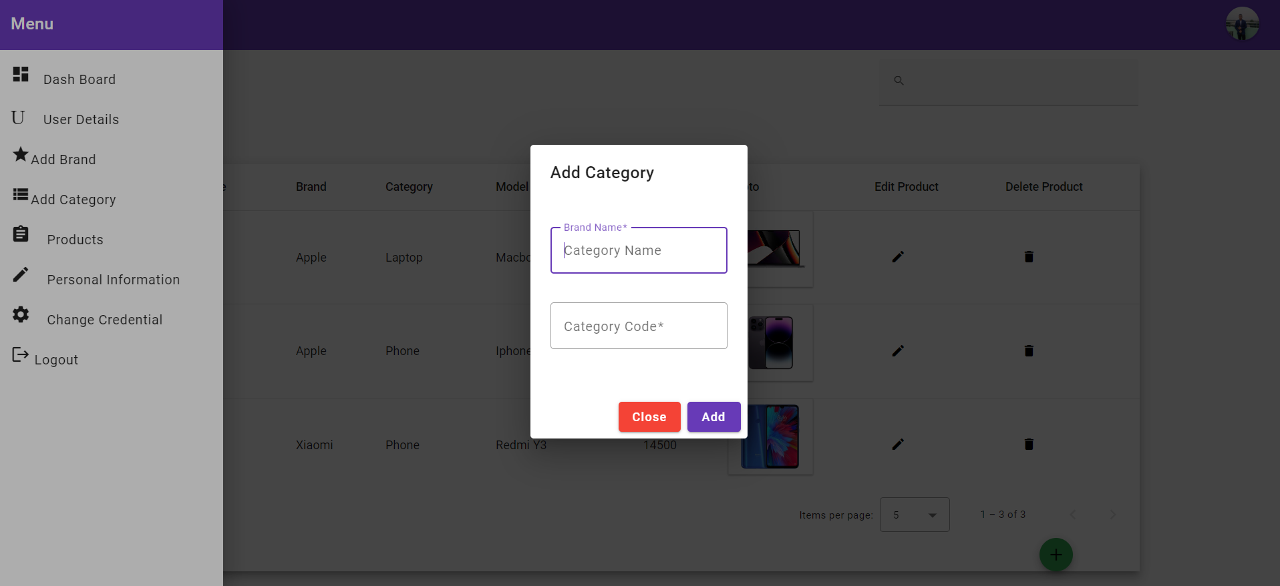Click the star icon beside Add Brand
This screenshot has height=586, width=1280.
point(20,155)
